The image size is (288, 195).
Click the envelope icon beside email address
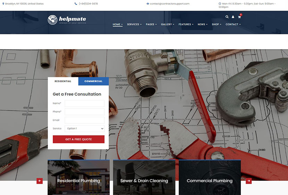pyautogui.click(x=148, y=4)
